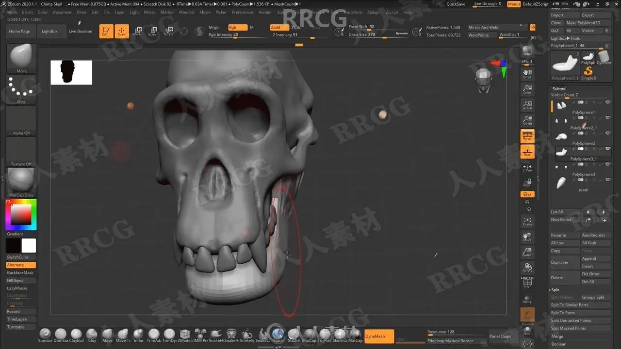The width and height of the screenshot is (621, 349).
Task: Toggle visibility of the teeth subtool
Action: tap(607, 180)
